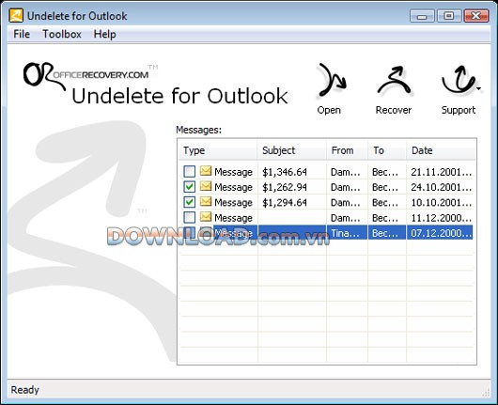Viewport: 498px width, 405px height.
Task: Click the window resize grip corner
Action: [486, 393]
